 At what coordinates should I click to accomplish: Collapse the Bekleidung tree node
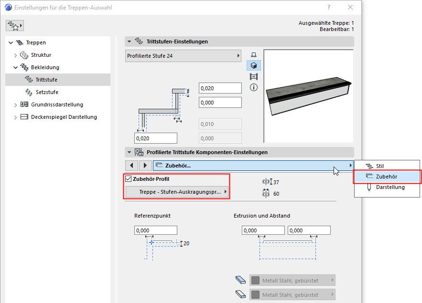coord(16,67)
